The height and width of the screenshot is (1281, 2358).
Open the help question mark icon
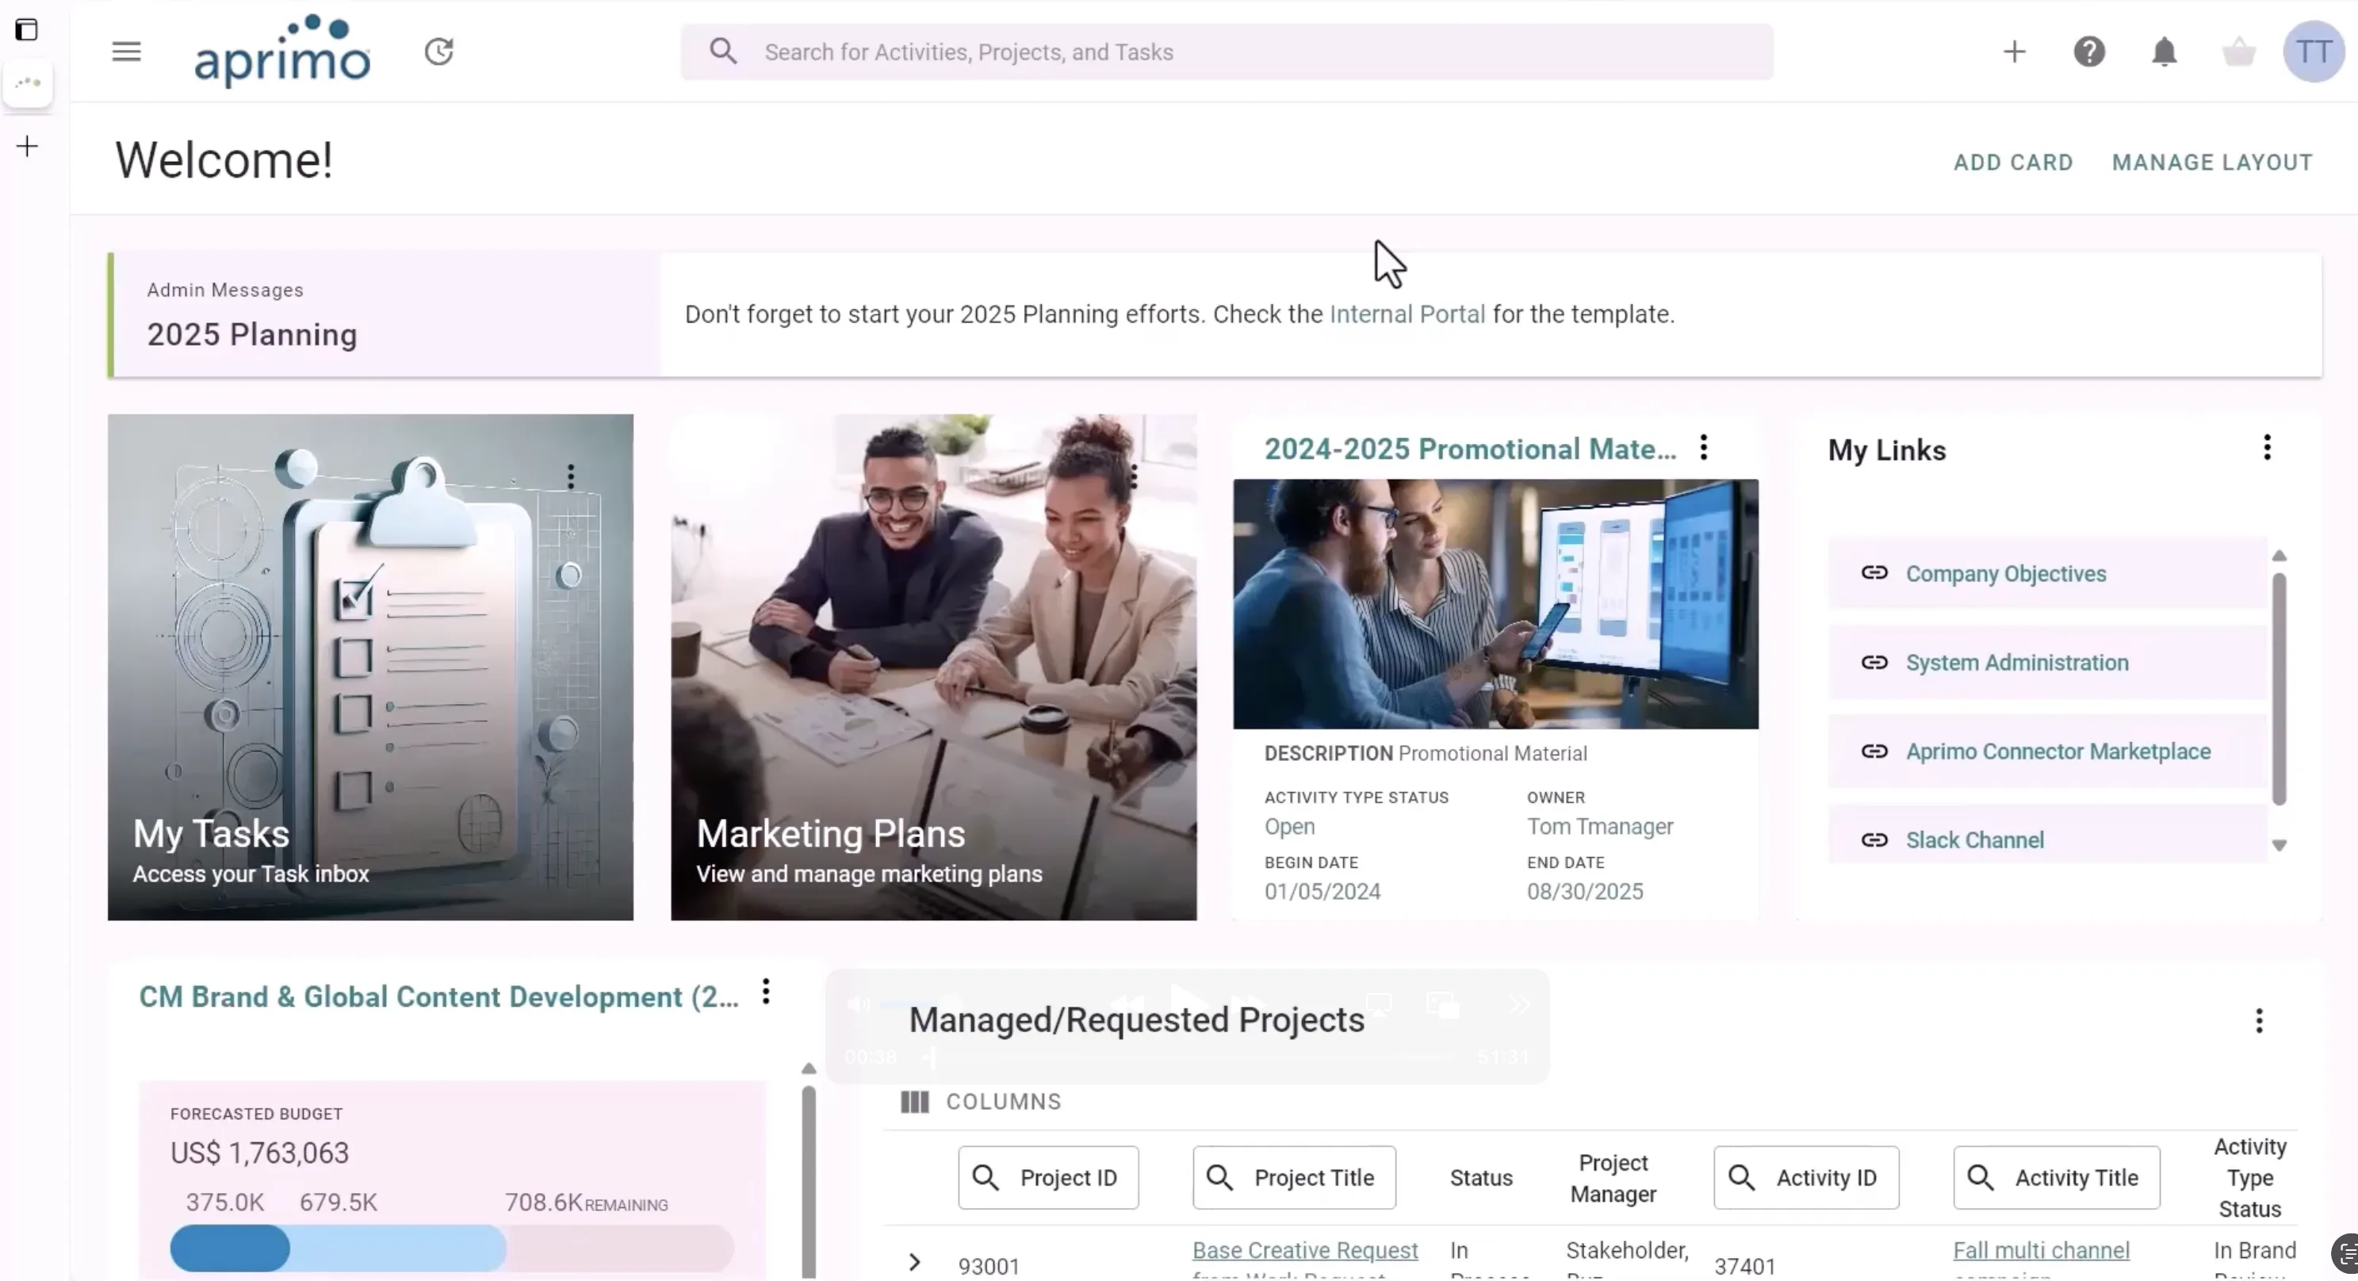tap(2089, 52)
